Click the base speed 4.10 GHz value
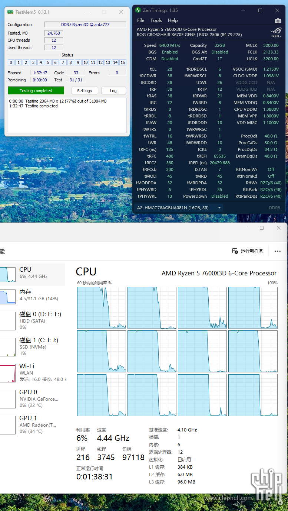The height and width of the screenshot is (511, 288). [x=187, y=430]
